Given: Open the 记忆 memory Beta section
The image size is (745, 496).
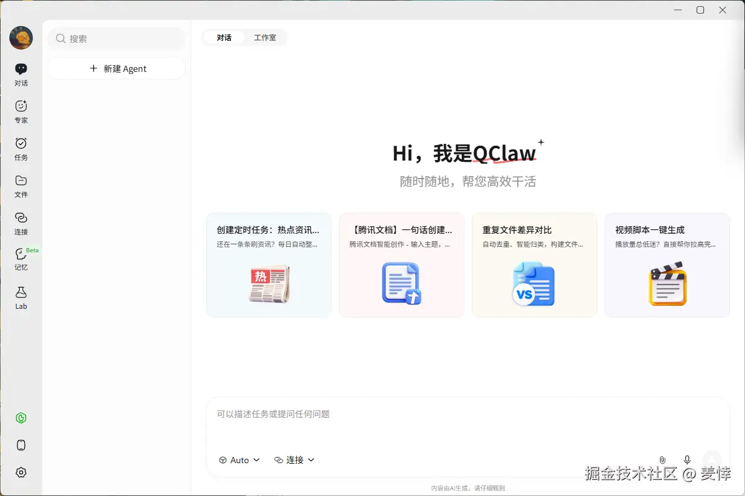Looking at the screenshot, I should tap(21, 260).
